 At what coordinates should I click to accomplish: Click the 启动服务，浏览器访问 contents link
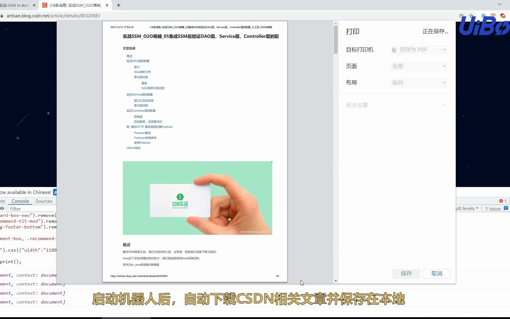coord(148,122)
